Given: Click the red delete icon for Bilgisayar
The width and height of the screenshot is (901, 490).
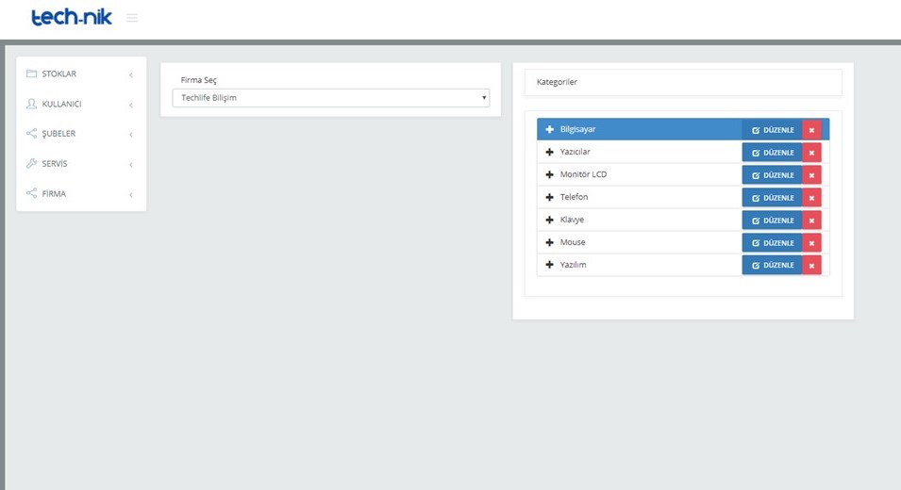Looking at the screenshot, I should [x=811, y=130].
